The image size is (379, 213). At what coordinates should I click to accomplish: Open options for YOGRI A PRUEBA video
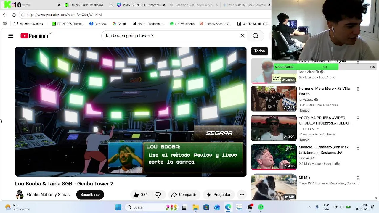358,118
